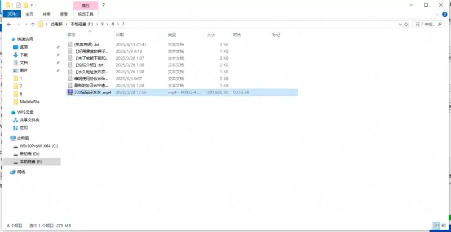Open WPS云盘 in the sidebar

[x=26, y=112]
